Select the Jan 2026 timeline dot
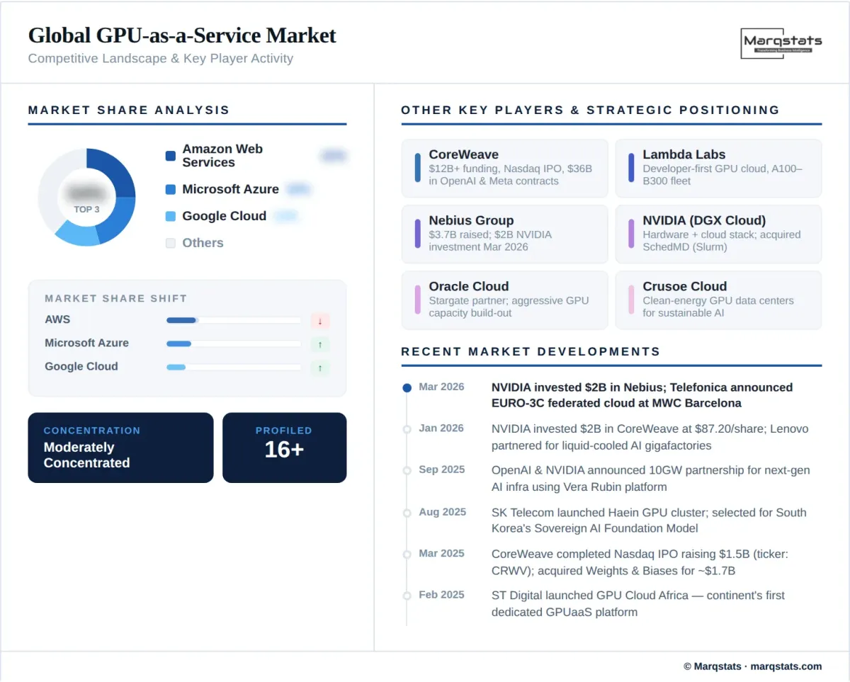850x682 pixels. 407,429
